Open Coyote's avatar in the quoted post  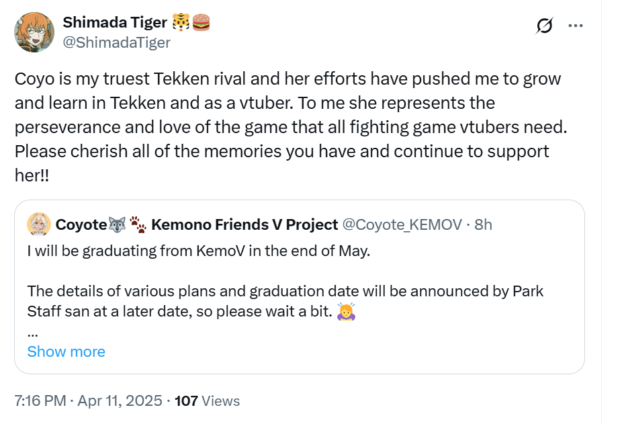[x=39, y=224]
